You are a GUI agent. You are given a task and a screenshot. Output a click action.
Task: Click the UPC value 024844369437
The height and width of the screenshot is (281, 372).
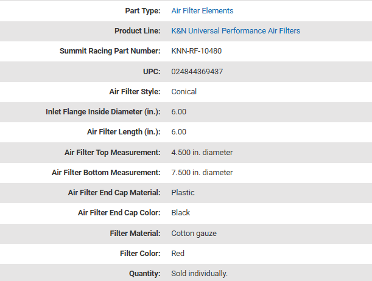pos(197,72)
